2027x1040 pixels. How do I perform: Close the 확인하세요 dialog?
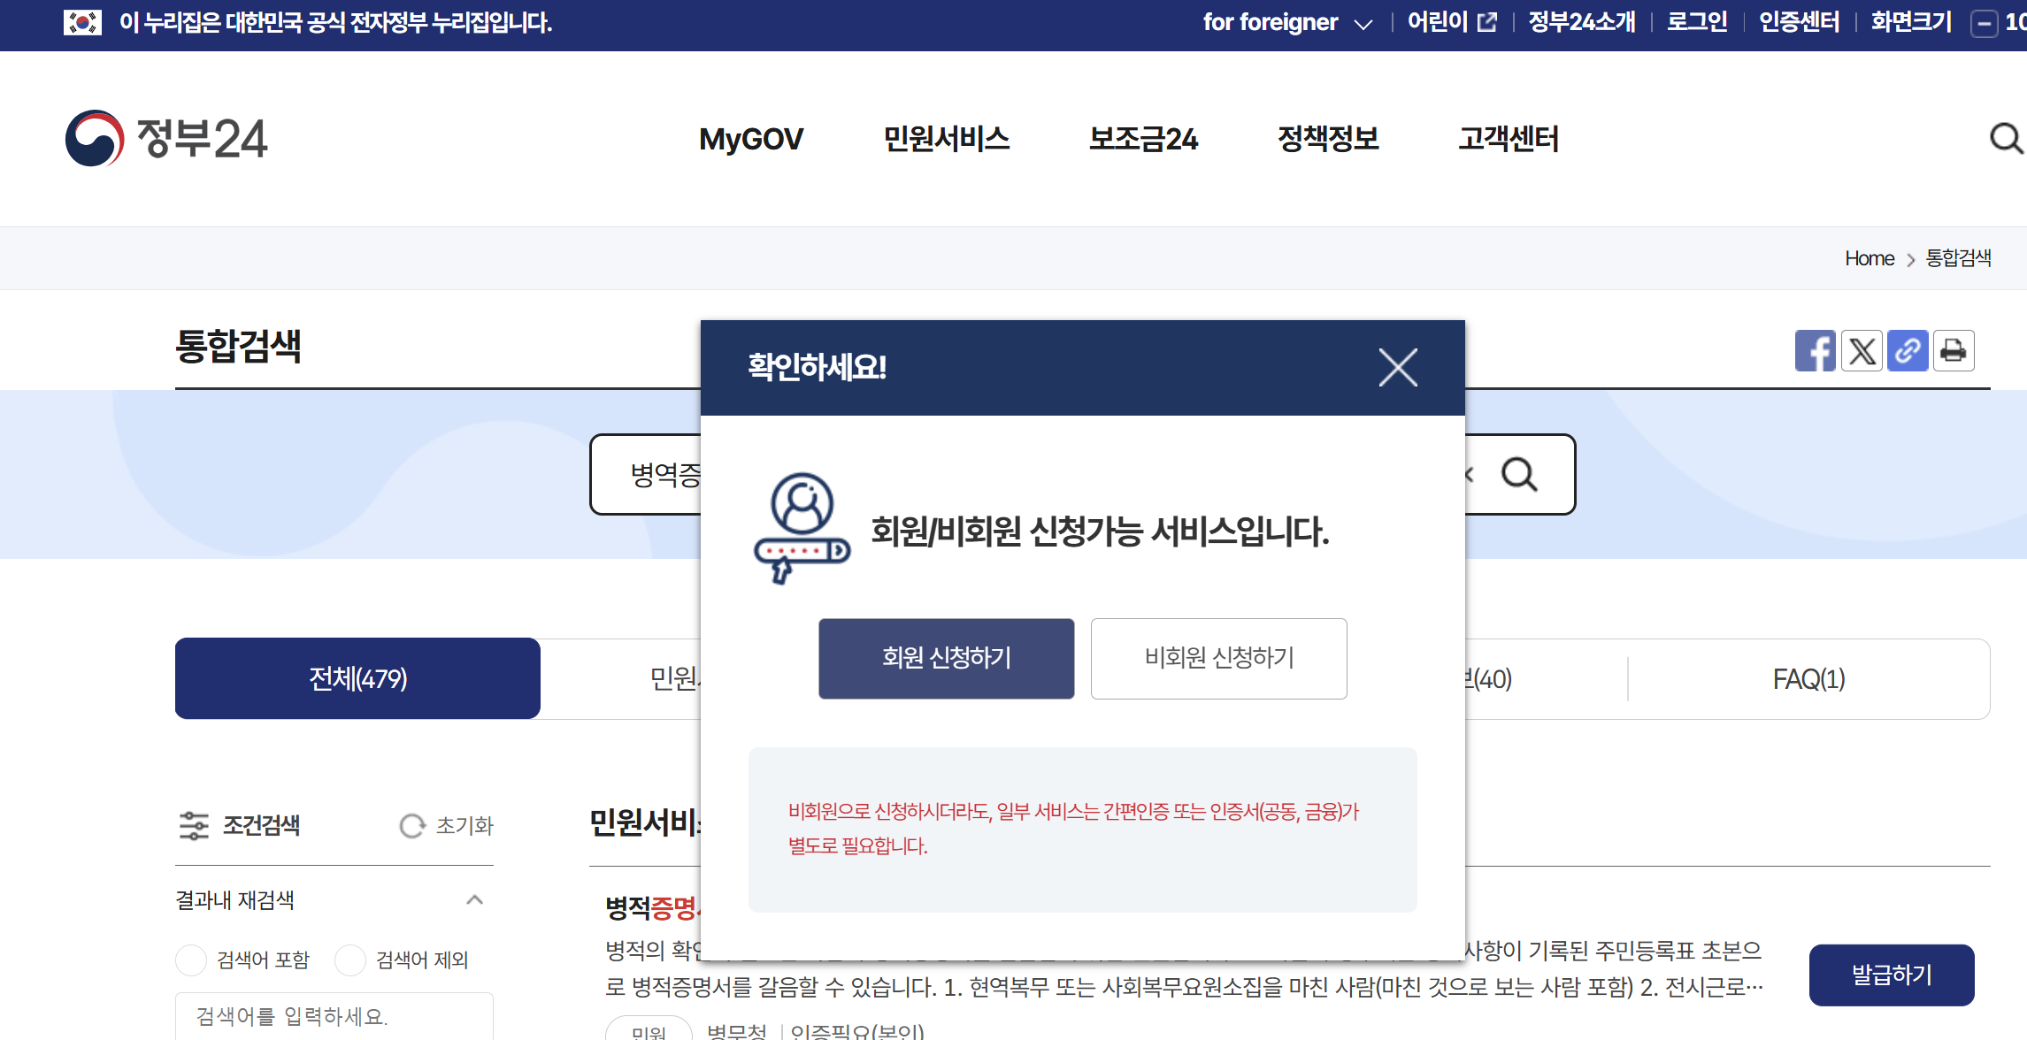point(1398,367)
